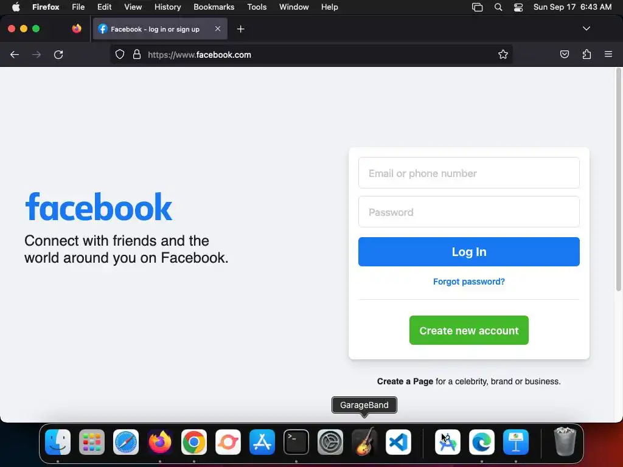Screen dimensions: 623x467
Task: Open the Window menu
Action: tap(294, 7)
